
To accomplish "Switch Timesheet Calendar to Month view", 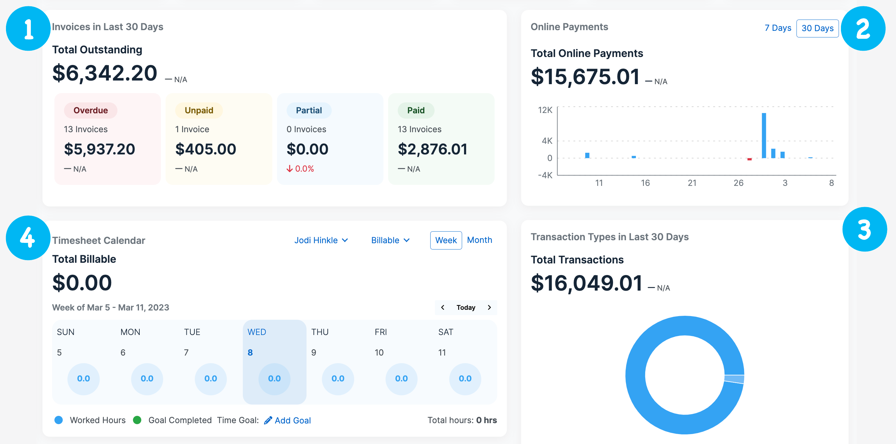I will pyautogui.click(x=479, y=240).
